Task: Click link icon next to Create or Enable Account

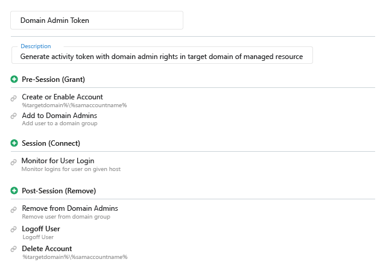Action: tap(14, 98)
